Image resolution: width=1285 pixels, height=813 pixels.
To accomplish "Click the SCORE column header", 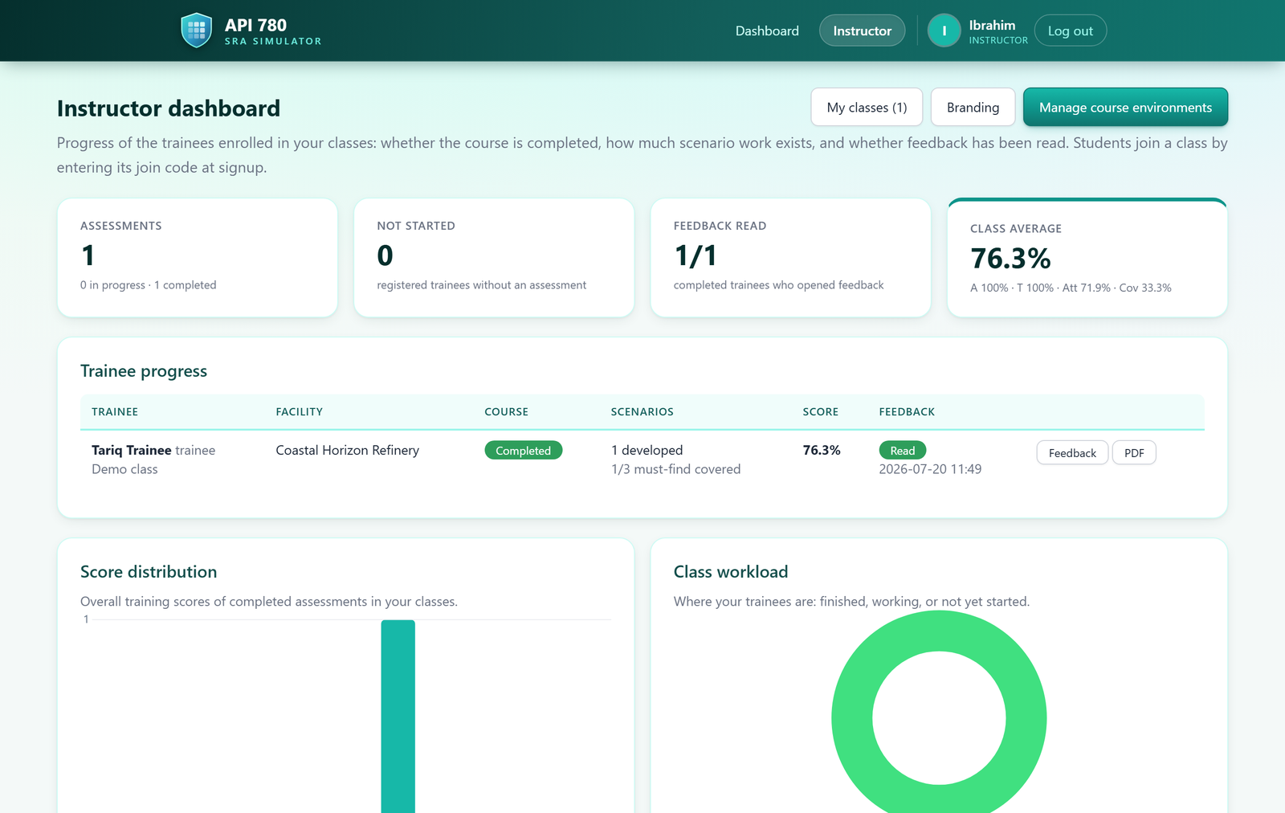I will click(821, 412).
